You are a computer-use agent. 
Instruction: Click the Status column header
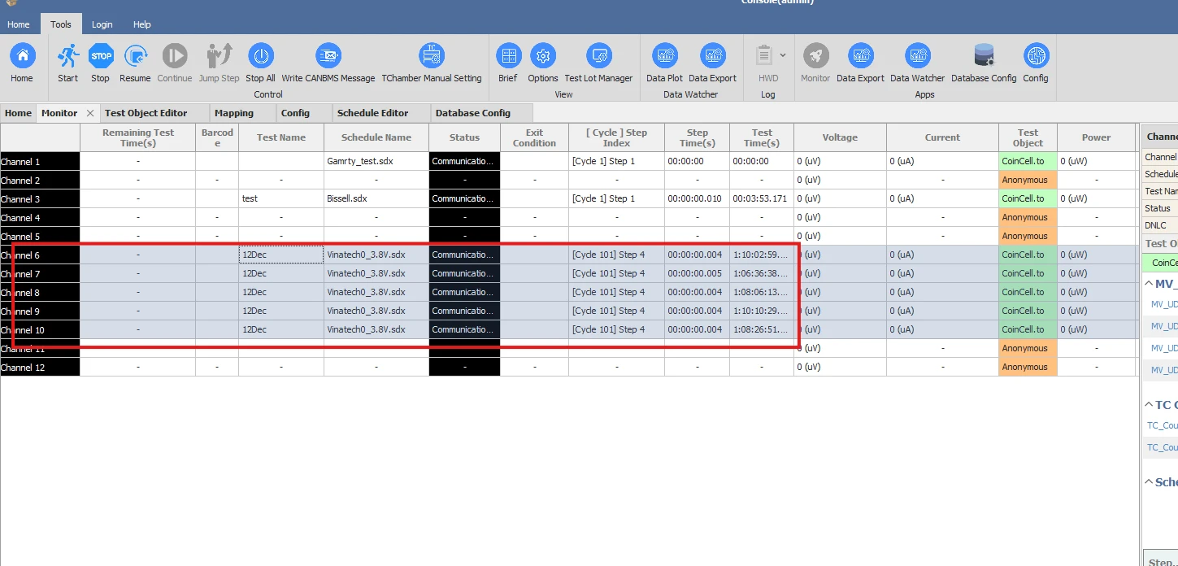tap(464, 137)
